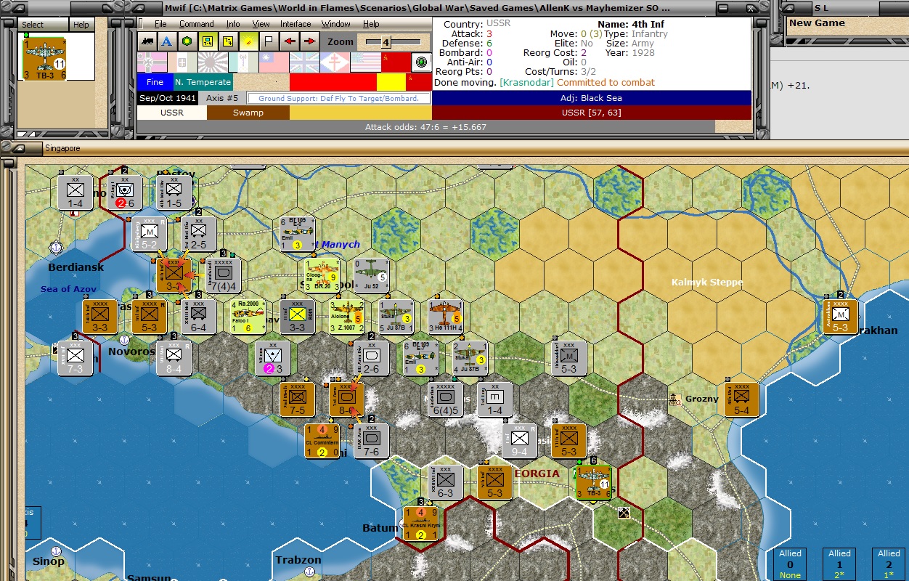Click the green circle toolbar icon
Viewport: 909px width, 581px height.
[x=187, y=41]
